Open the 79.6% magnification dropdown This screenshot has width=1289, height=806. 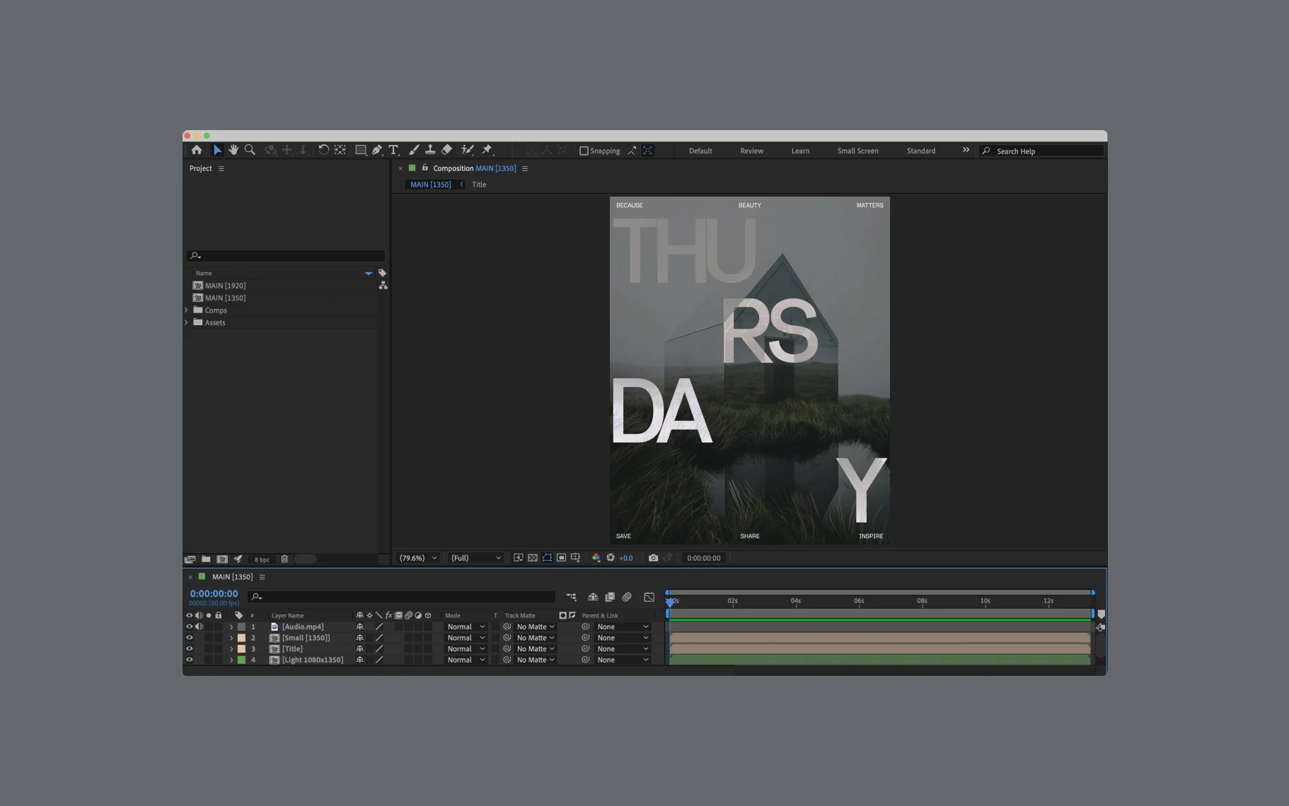click(418, 558)
